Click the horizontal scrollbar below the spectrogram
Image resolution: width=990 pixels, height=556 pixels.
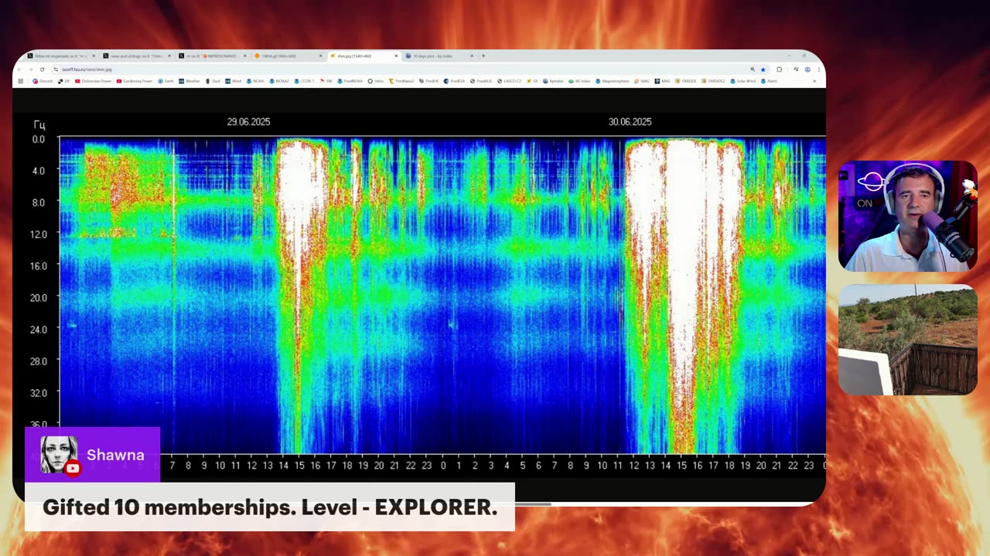tap(533, 504)
